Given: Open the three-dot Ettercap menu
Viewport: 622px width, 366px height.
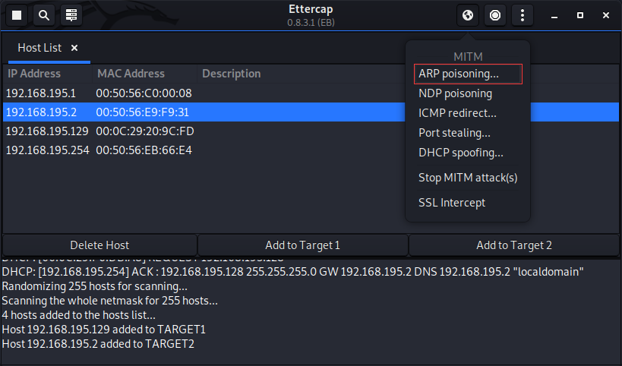Looking at the screenshot, I should (x=522, y=15).
